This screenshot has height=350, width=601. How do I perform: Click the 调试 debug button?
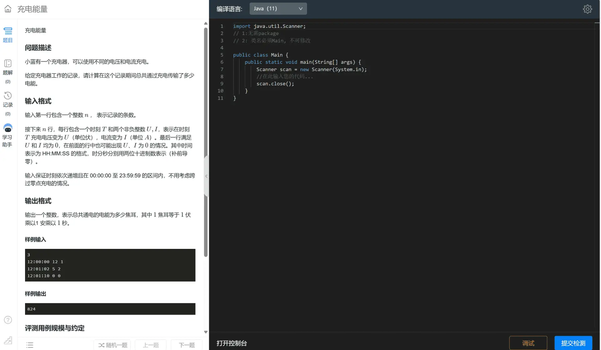pos(528,343)
